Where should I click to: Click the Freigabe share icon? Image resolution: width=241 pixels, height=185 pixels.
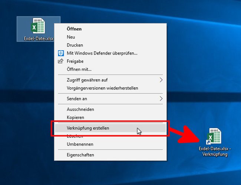(60, 61)
